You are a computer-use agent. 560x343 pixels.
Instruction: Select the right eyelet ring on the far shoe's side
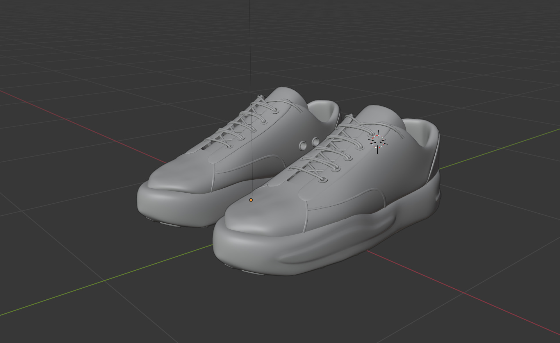315,142
